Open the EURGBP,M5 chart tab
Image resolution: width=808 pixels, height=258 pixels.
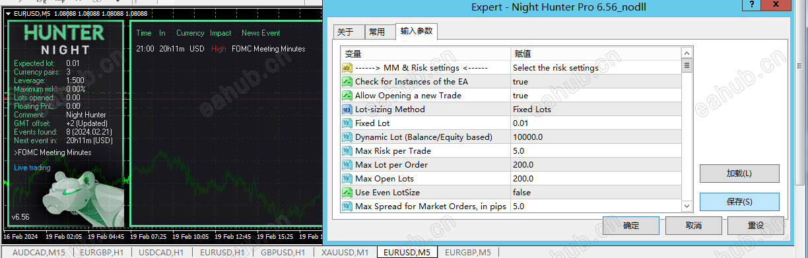[468, 253]
